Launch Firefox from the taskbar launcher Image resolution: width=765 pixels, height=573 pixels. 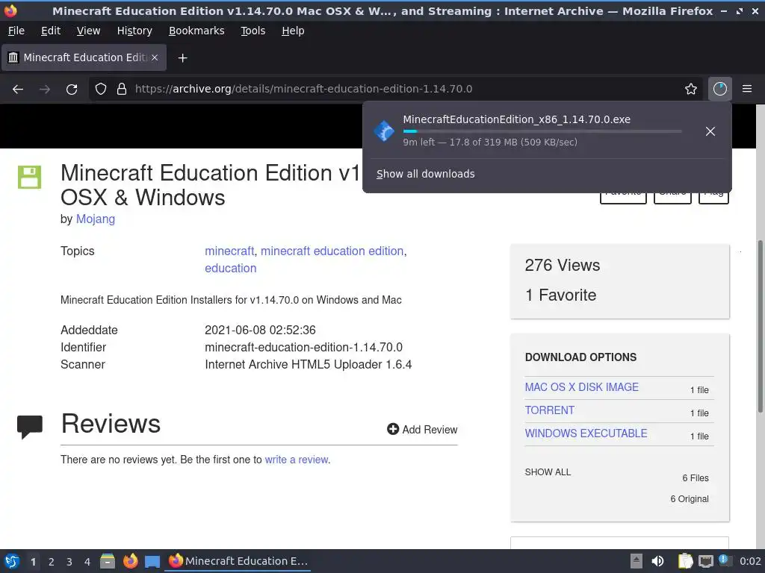[x=130, y=561]
